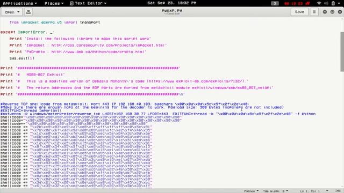Click the pwnxp.py document title
Viewport: 344px width, 193px height.
[x=172, y=11]
